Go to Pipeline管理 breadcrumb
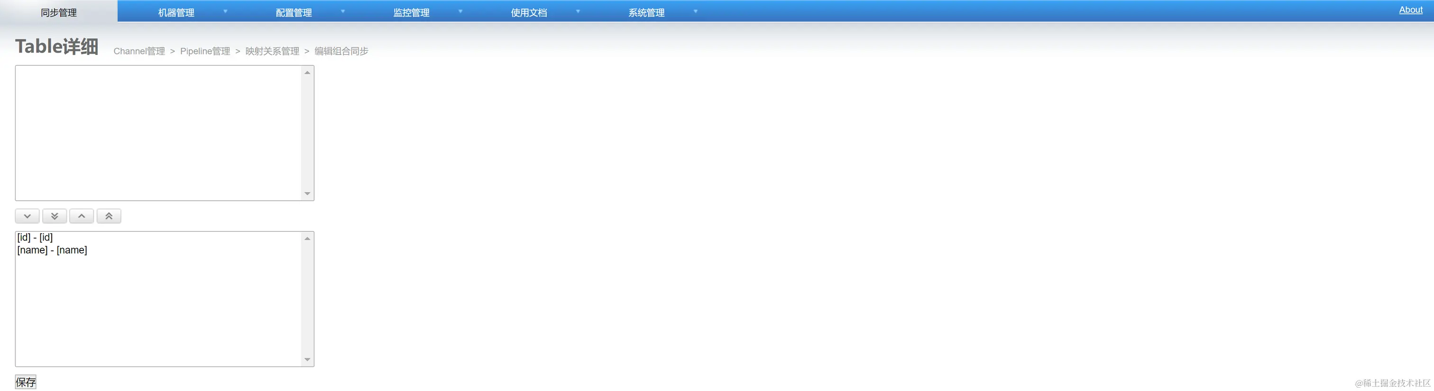The width and height of the screenshot is (1434, 391). tap(205, 51)
